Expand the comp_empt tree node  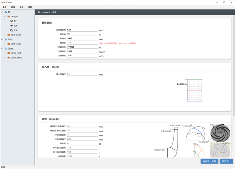(5, 57)
